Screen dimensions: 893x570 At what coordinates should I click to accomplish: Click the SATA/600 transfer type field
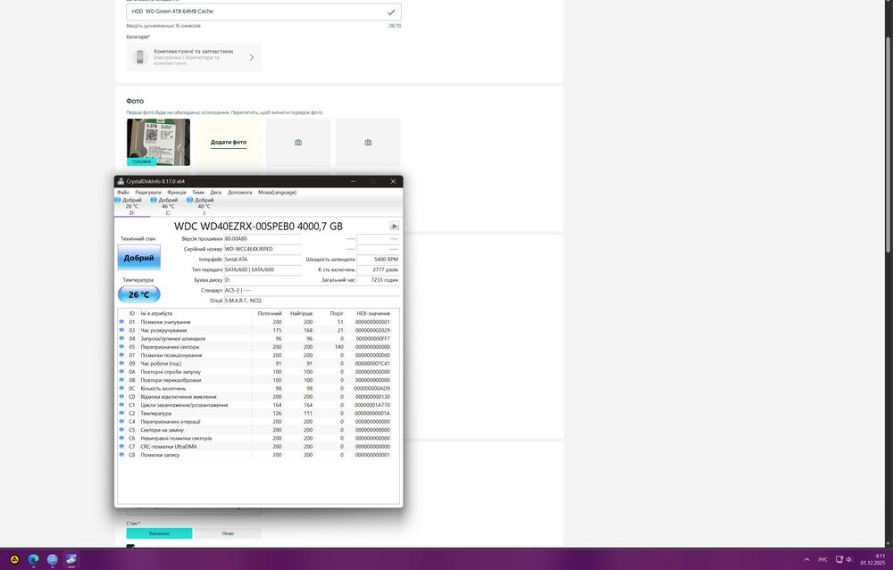coord(263,269)
